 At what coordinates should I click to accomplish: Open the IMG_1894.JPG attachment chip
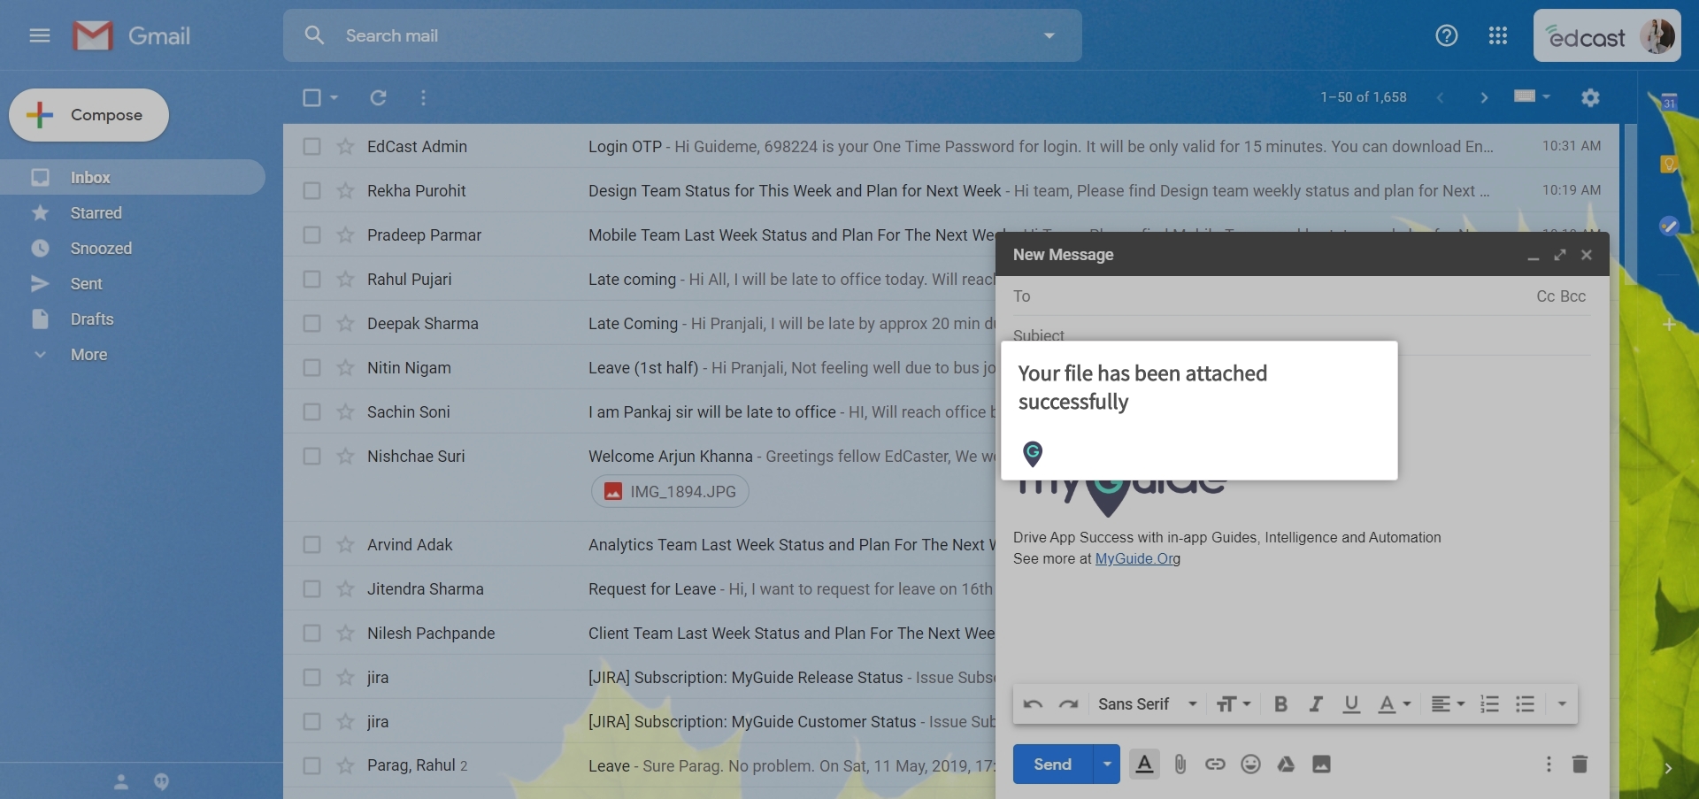670,491
